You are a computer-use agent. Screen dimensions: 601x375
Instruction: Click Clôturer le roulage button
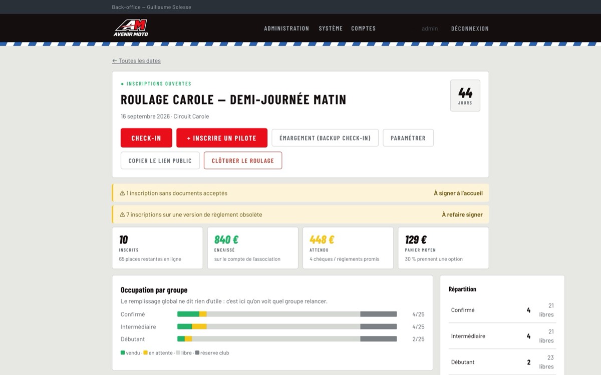[x=243, y=160]
